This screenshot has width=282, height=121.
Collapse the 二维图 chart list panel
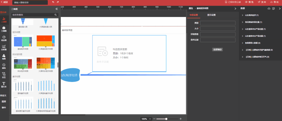pyautogui.click(x=57, y=9)
